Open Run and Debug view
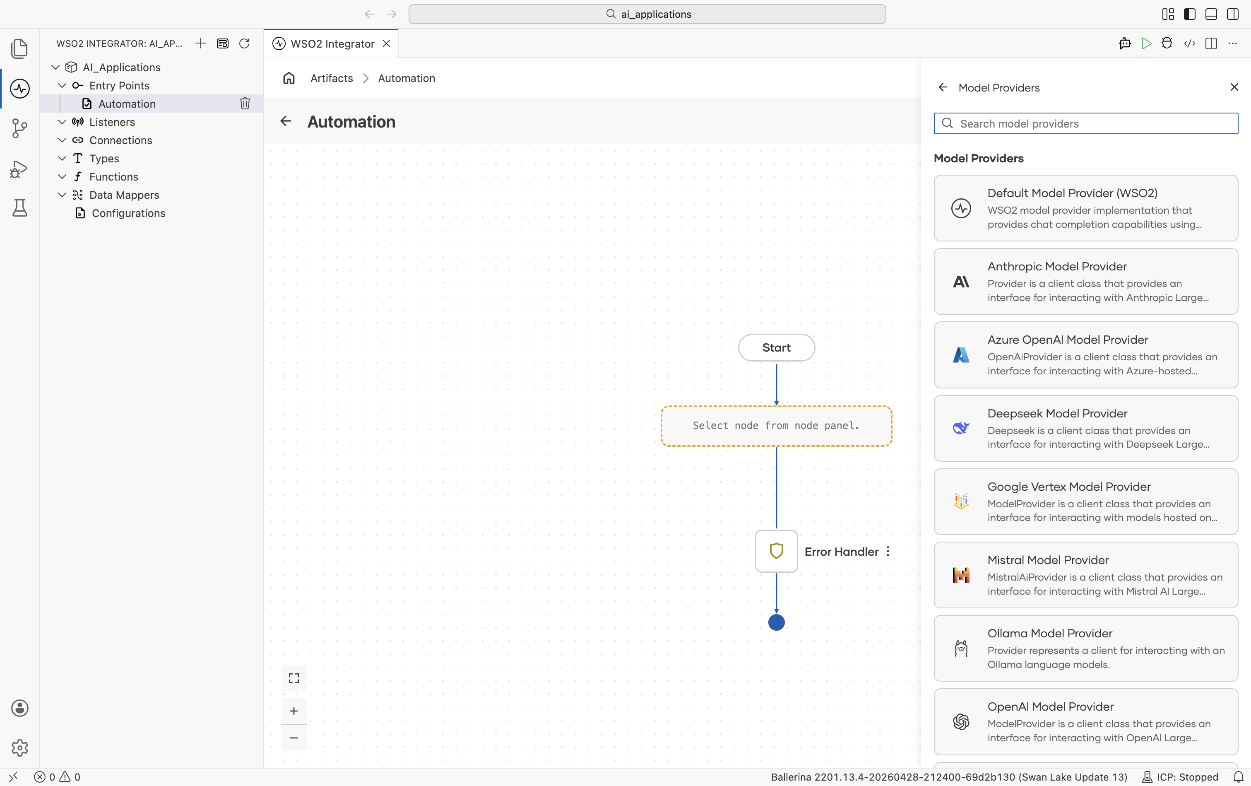 [x=20, y=169]
